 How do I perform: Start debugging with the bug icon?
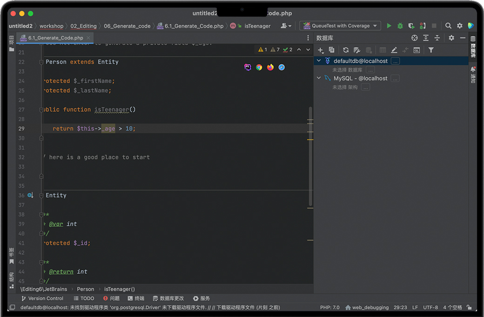pyautogui.click(x=400, y=26)
